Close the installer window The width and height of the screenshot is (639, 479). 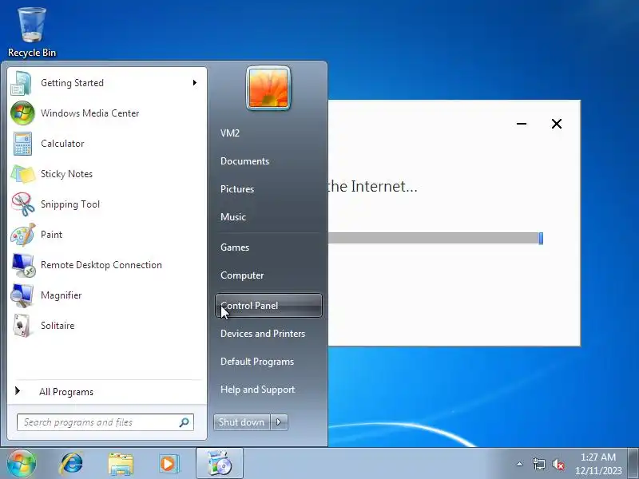click(557, 124)
